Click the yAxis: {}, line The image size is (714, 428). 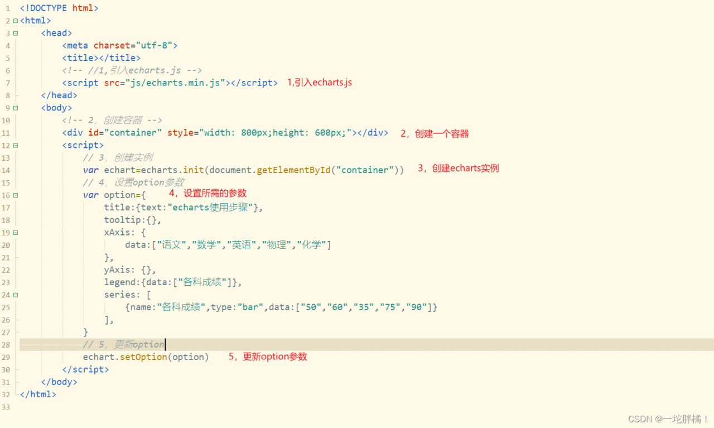pyautogui.click(x=130, y=270)
